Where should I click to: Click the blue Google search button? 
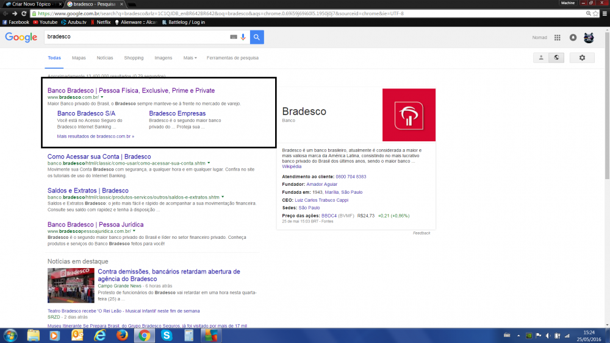257,37
